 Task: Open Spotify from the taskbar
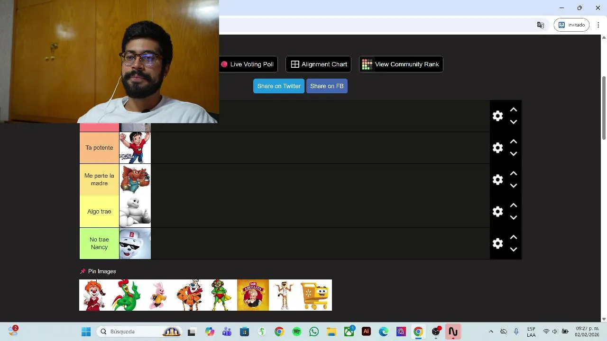tap(296, 332)
